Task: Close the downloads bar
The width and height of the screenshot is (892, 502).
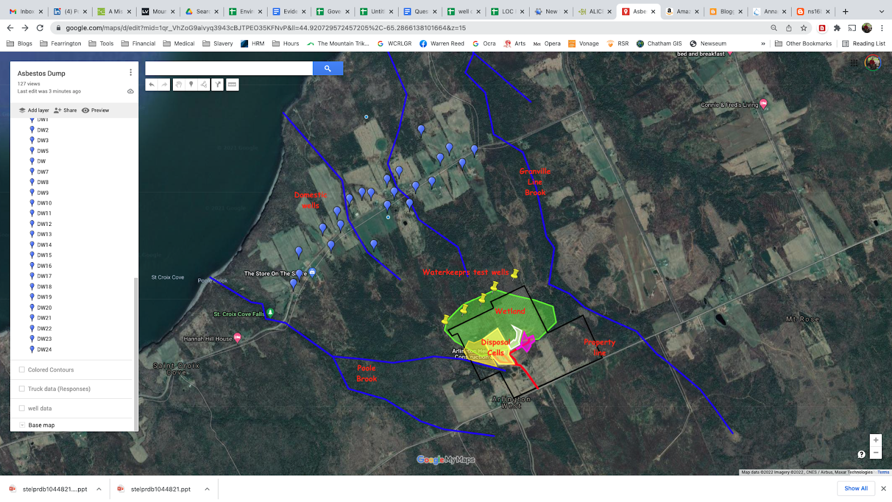Action: pos(883,489)
